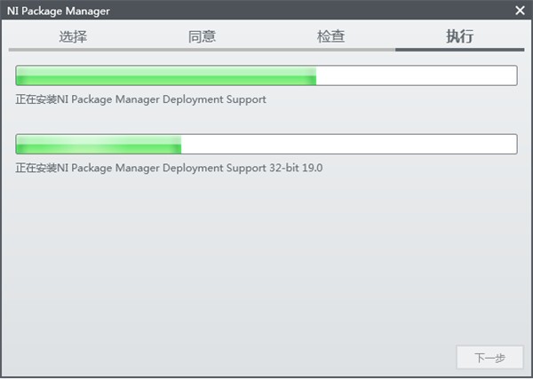
Task: Click the gray underline beneath the 检查 tab
Action: (330, 50)
